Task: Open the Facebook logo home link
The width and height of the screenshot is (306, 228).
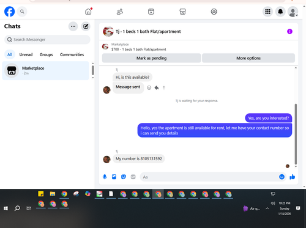Action: pos(9,12)
